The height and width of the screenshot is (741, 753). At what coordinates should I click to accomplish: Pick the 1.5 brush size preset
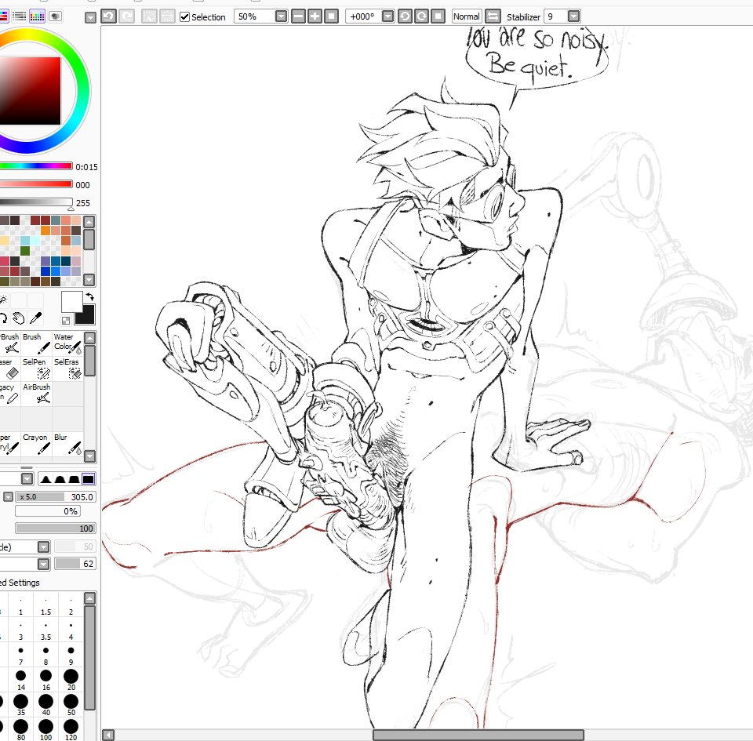click(45, 605)
